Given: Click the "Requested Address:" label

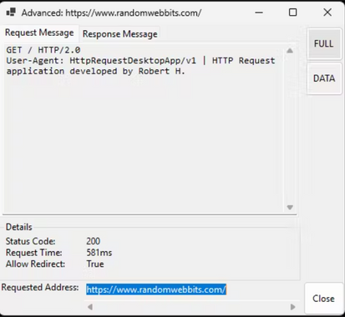Looking at the screenshot, I should [x=40, y=287].
